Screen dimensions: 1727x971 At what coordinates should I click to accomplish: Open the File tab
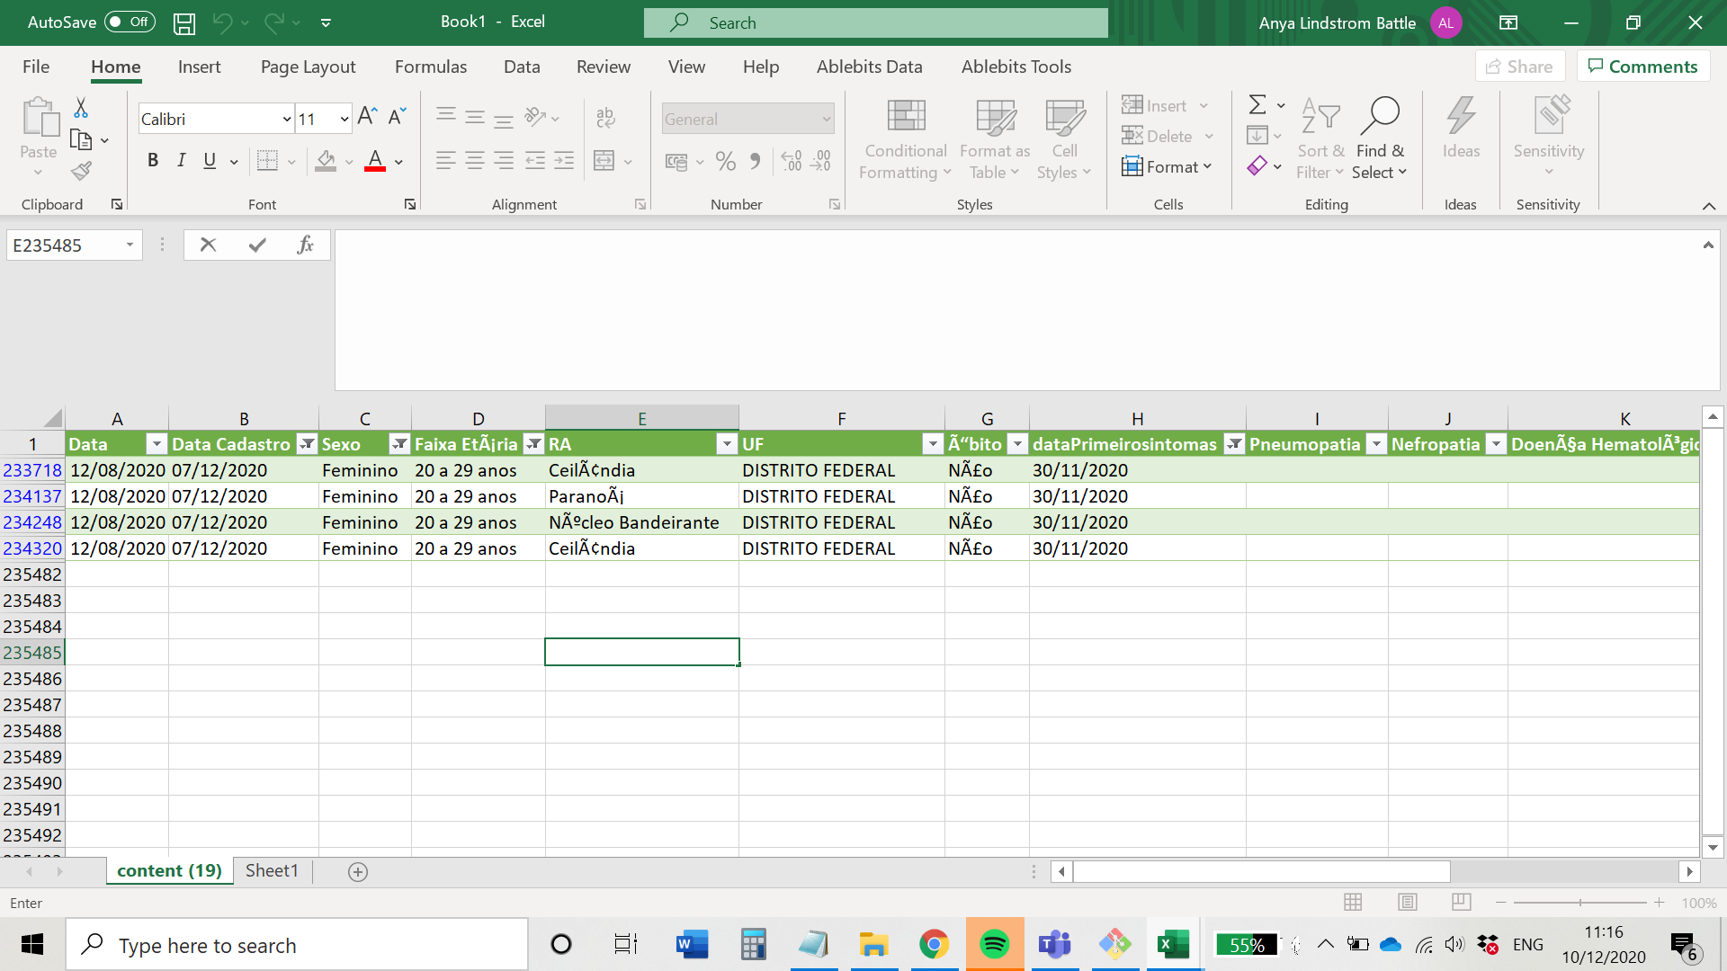click(x=36, y=67)
